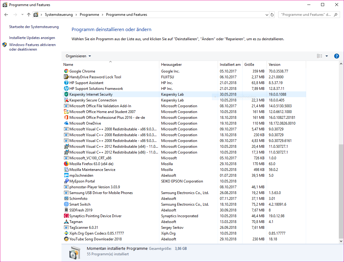
Task: Click the Office Professional Plus 2016 icon
Action: click(x=66, y=118)
